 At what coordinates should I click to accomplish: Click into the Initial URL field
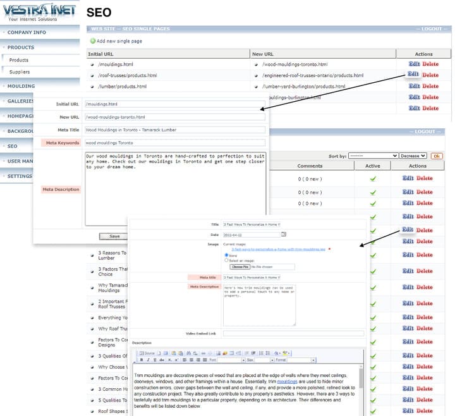click(175, 104)
